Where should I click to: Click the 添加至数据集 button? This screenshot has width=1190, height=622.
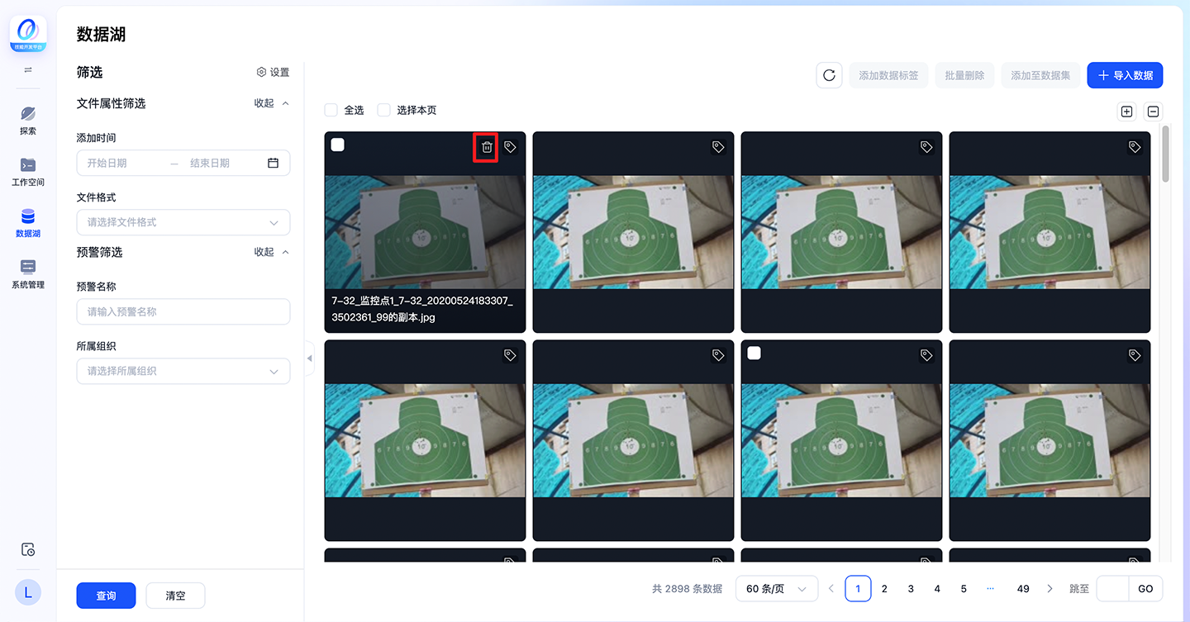(1040, 75)
